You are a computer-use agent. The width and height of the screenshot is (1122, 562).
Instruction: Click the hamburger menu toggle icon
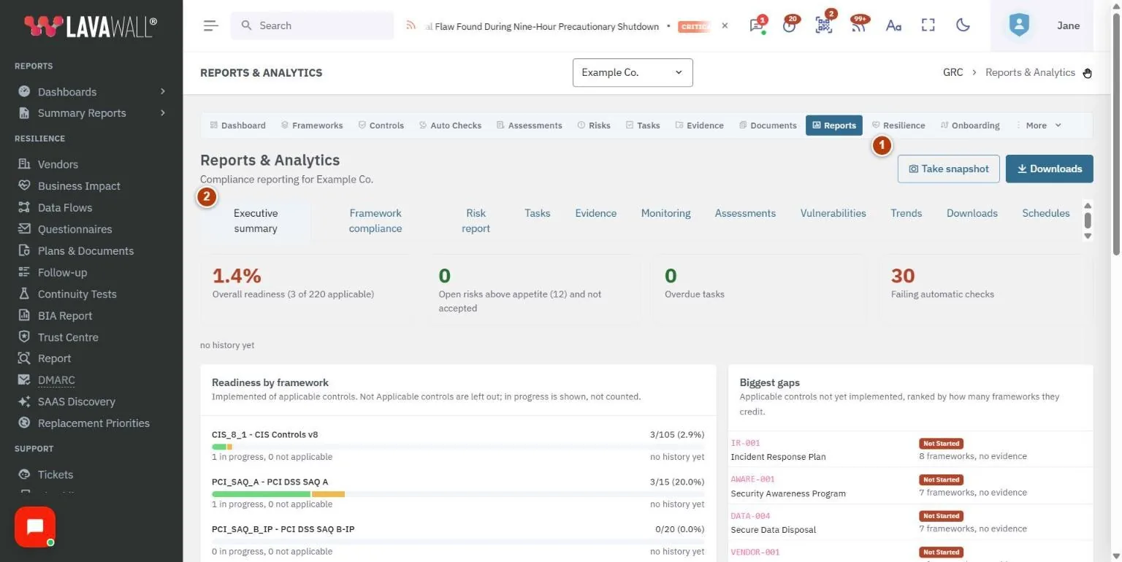(x=211, y=26)
